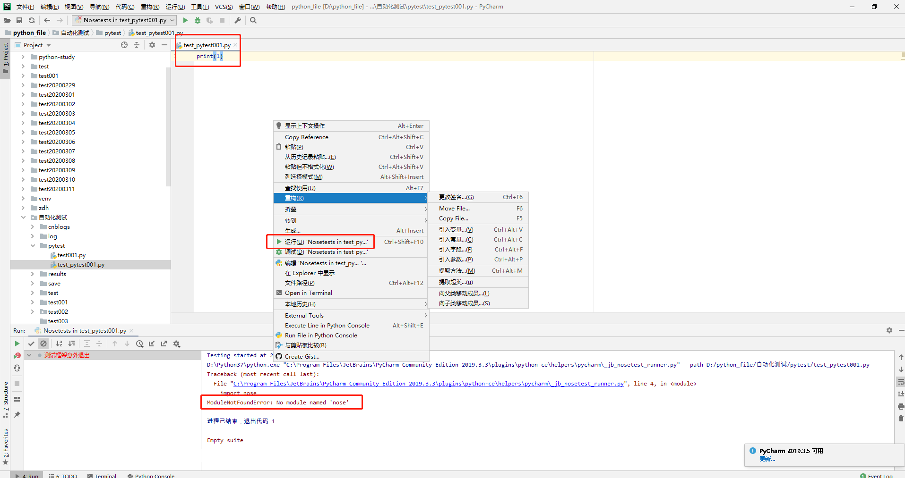Open the _jb_nosetest_runner.py traceback link
The height and width of the screenshot is (478, 905).
[428, 384]
